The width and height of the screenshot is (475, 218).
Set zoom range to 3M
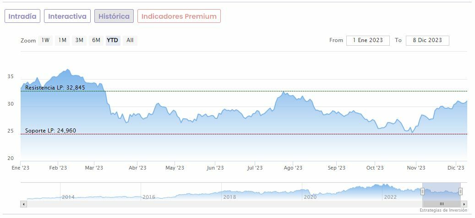79,40
